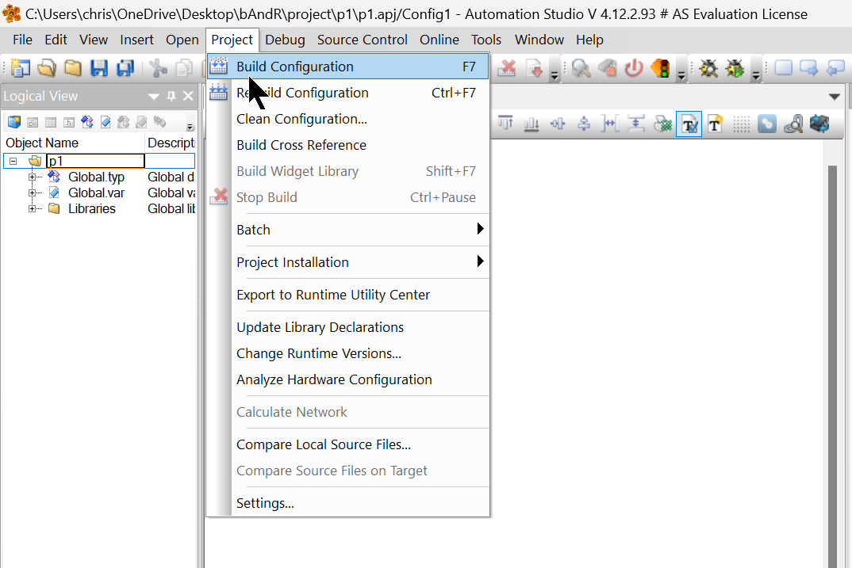
Task: Click the Copy pages icon
Action: (184, 68)
